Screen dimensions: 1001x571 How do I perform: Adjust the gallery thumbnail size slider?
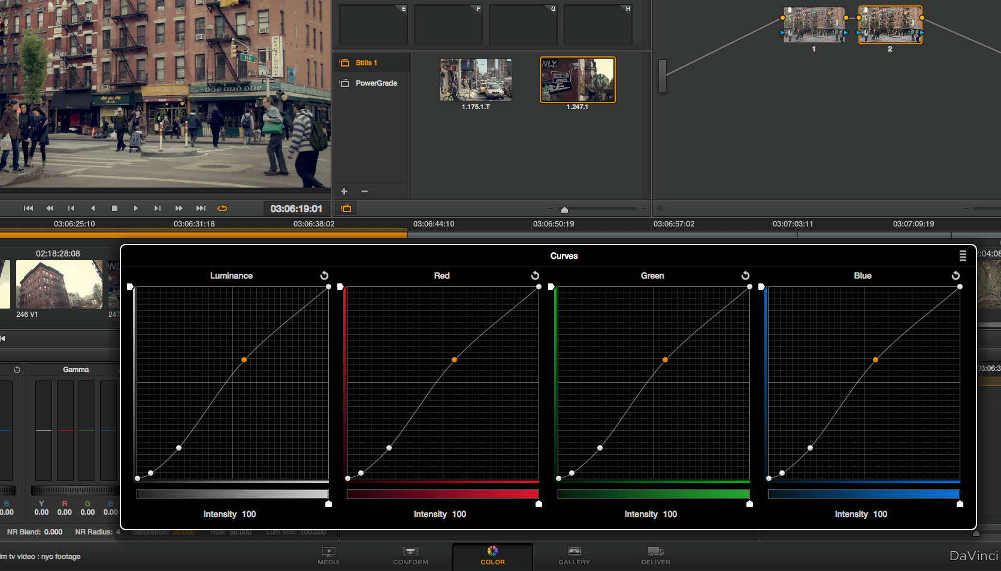564,209
